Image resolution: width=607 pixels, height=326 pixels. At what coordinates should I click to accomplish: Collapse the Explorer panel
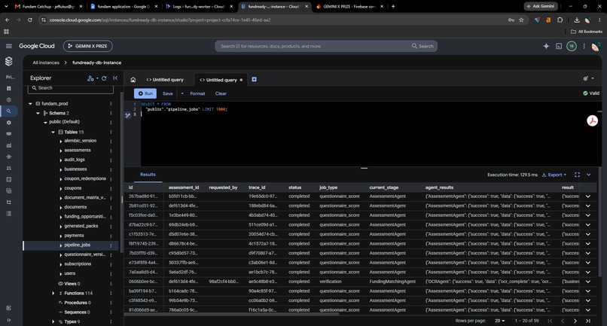pyautogui.click(x=115, y=78)
